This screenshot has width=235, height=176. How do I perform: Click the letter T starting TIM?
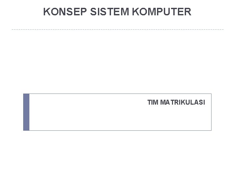[x=149, y=103]
